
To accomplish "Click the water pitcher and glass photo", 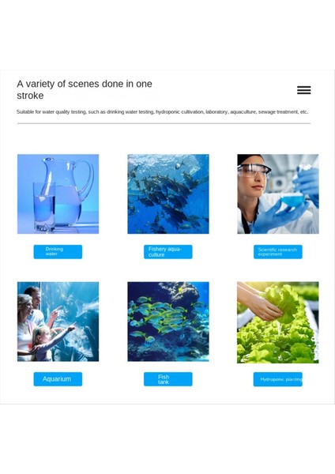I will 58,194.
